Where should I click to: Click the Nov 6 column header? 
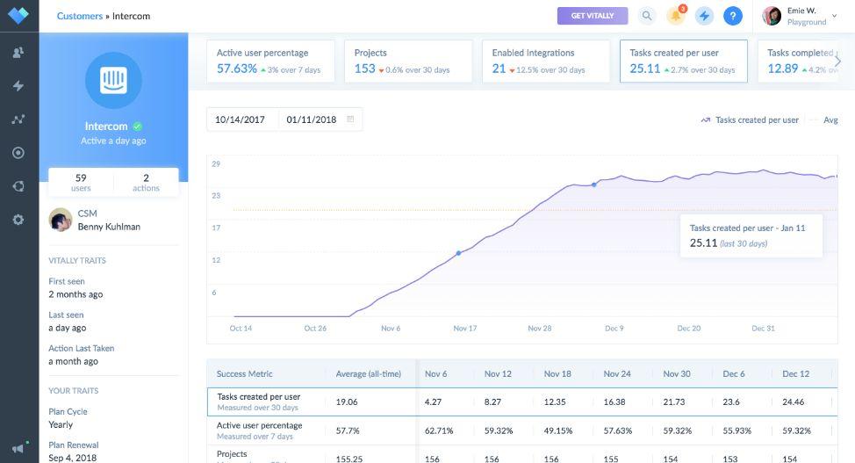435,374
